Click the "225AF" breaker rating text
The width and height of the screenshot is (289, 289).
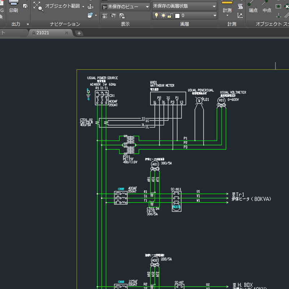point(133,281)
